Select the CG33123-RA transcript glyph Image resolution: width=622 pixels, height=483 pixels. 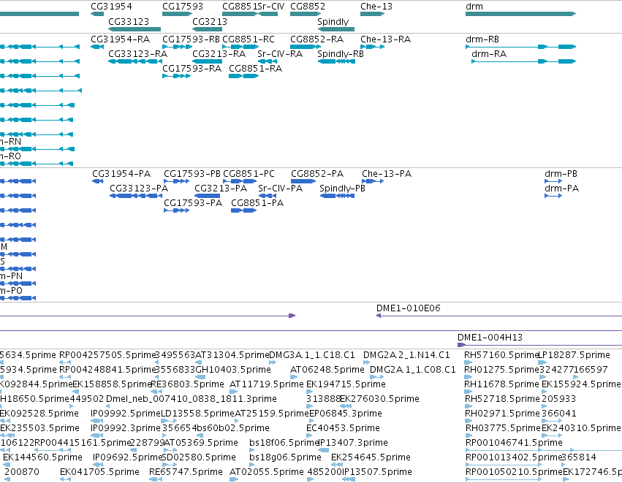134,61
